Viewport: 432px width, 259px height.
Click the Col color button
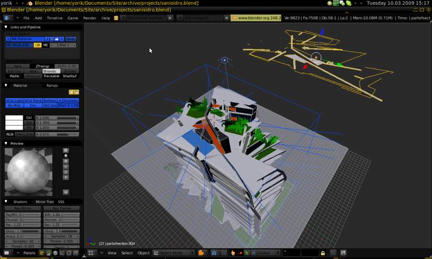[x=29, y=117]
